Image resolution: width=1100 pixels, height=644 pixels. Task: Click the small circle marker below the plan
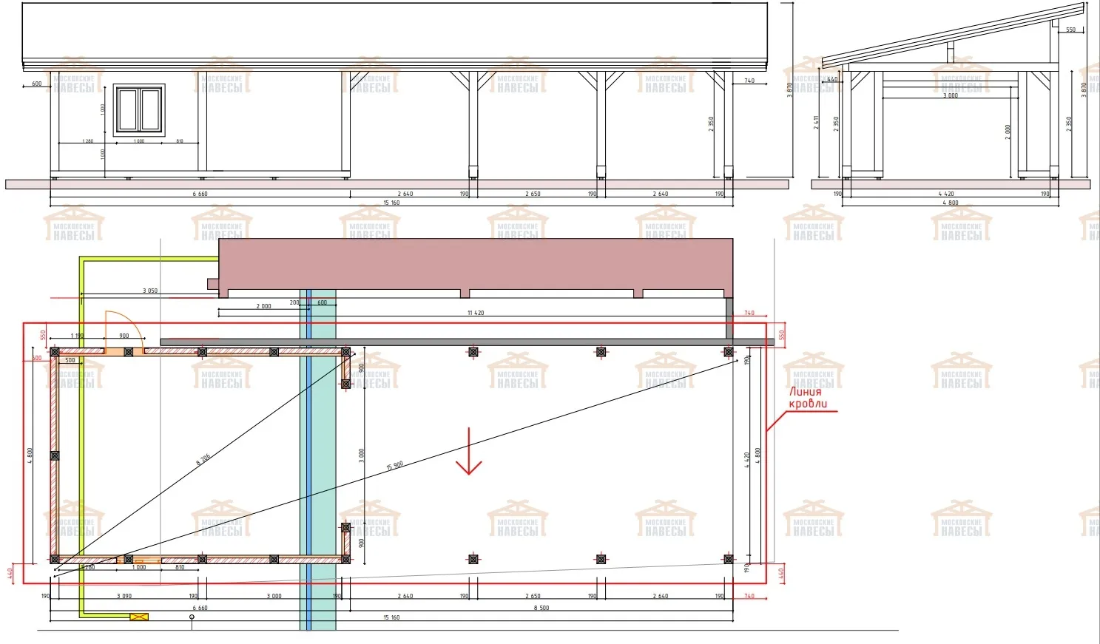coord(192,617)
